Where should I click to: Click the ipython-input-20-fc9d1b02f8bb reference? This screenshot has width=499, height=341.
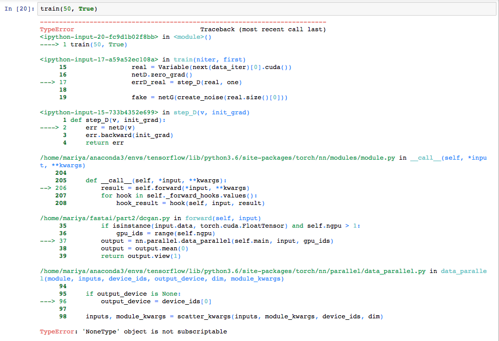tap(99, 37)
